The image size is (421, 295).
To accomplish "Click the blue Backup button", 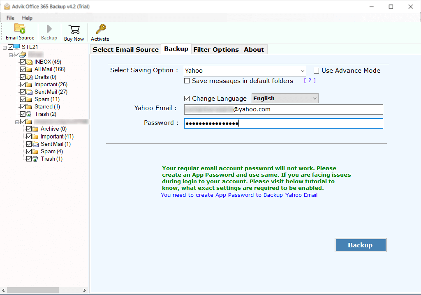I will click(361, 245).
